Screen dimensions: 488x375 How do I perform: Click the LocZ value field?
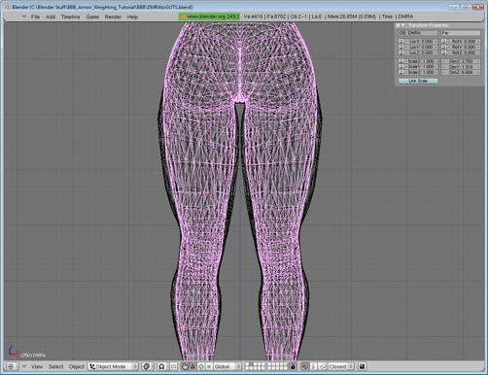coord(421,52)
